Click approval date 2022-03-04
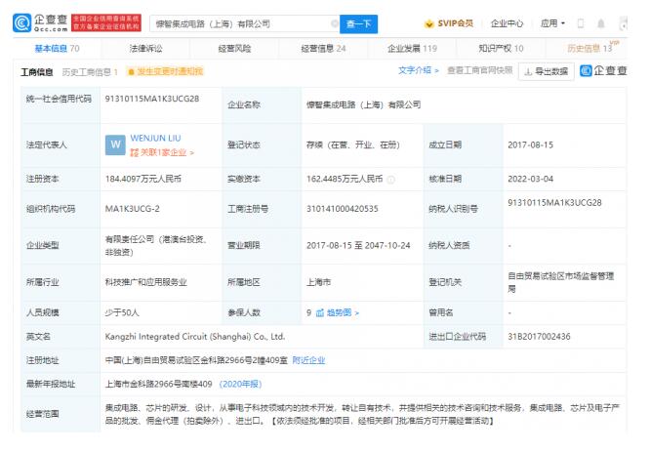Image resolution: width=650 pixels, height=452 pixels. (530, 180)
